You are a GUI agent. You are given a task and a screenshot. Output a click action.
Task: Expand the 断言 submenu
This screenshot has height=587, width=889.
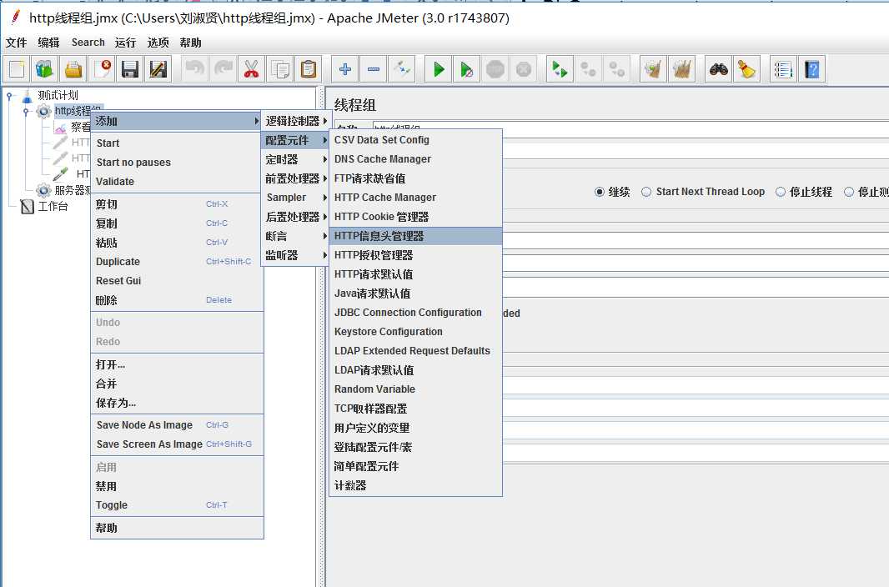(x=295, y=236)
